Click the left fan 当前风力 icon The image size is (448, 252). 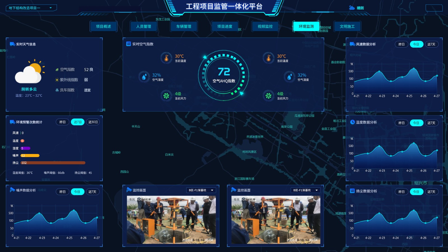pos(166,95)
